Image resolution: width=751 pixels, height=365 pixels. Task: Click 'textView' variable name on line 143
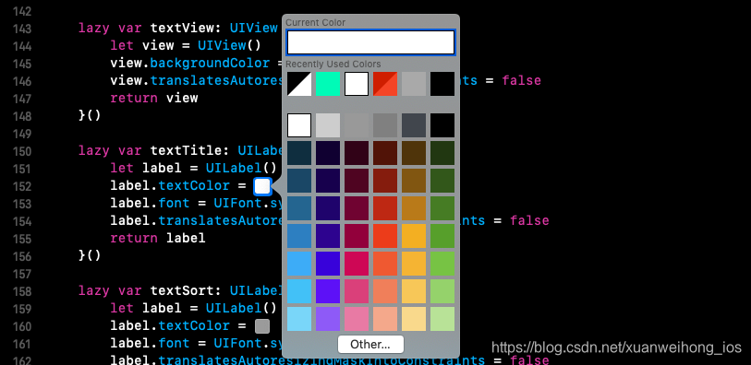[x=182, y=29]
